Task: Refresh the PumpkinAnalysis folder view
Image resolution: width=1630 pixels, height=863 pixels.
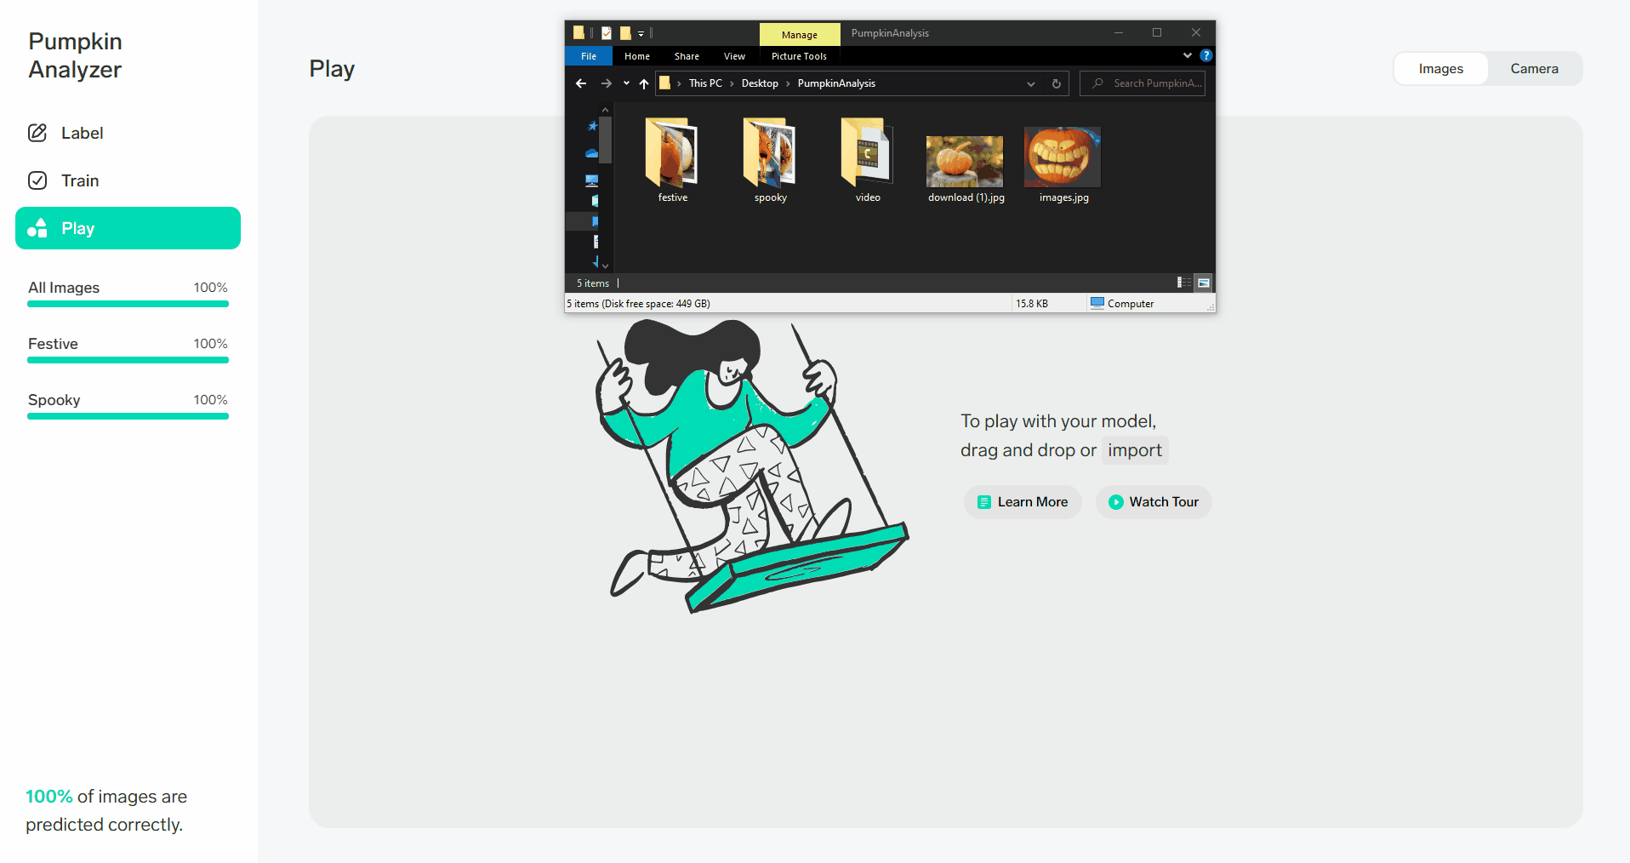Action: click(x=1056, y=83)
